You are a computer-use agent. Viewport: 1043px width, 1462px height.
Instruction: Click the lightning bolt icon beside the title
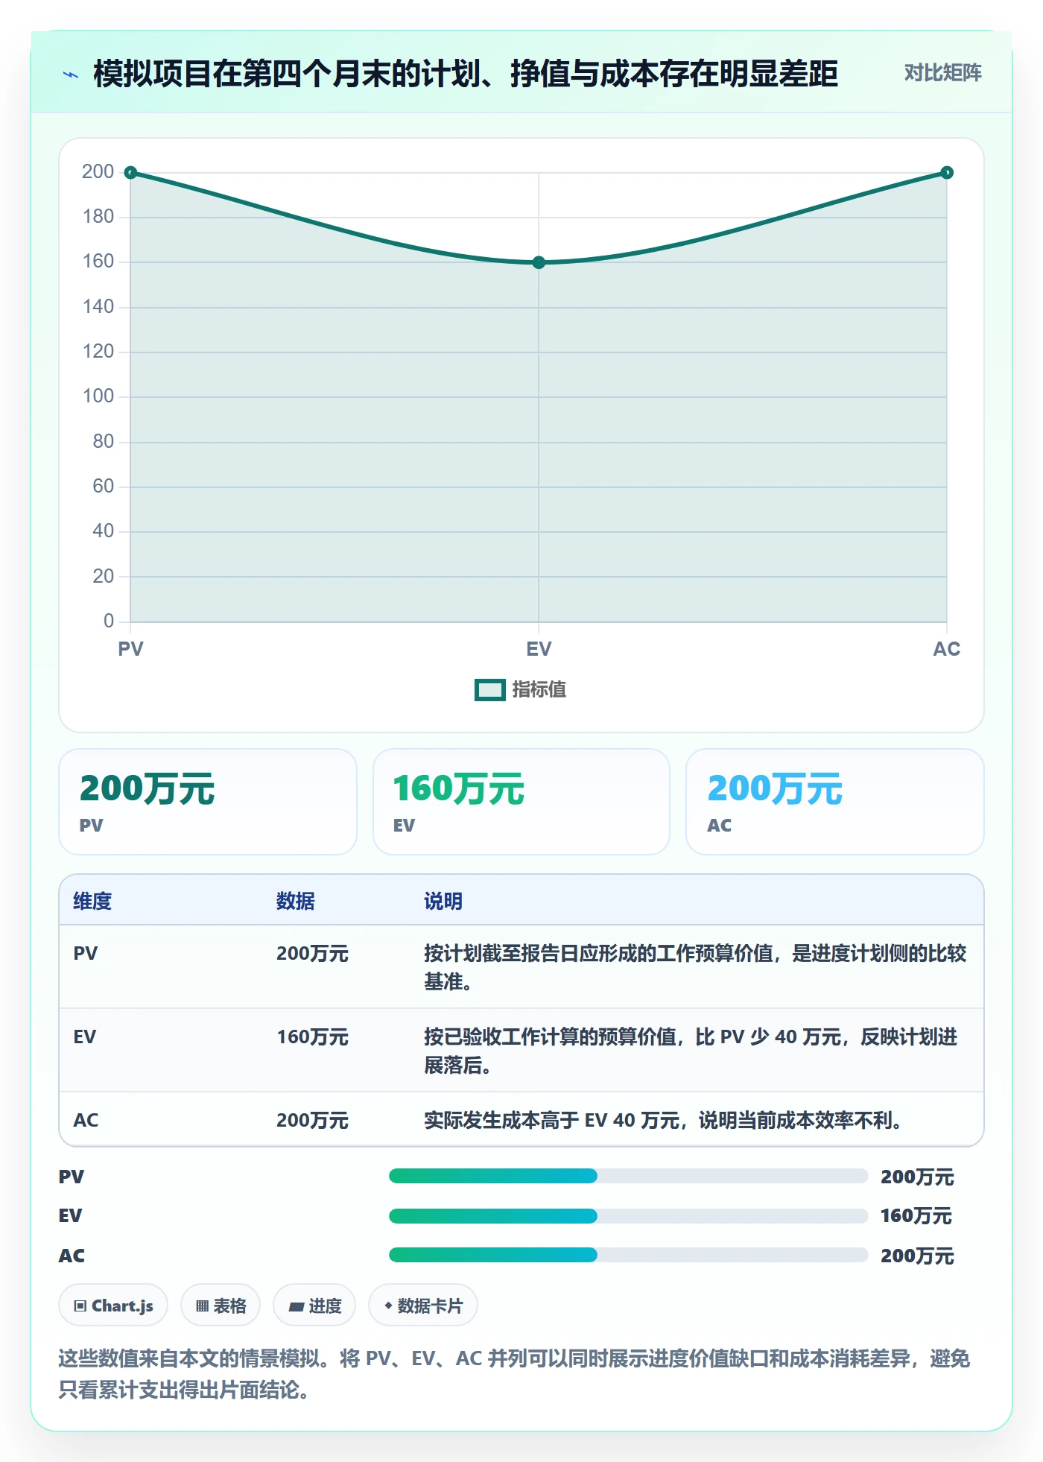click(x=71, y=75)
